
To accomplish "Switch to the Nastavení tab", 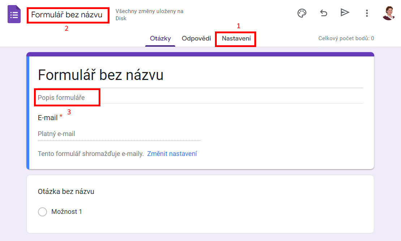I will (x=235, y=38).
